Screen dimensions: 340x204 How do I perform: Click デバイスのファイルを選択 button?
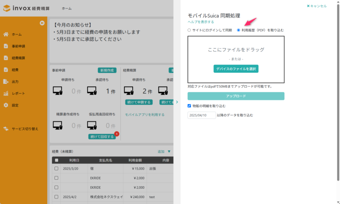pyautogui.click(x=236, y=69)
